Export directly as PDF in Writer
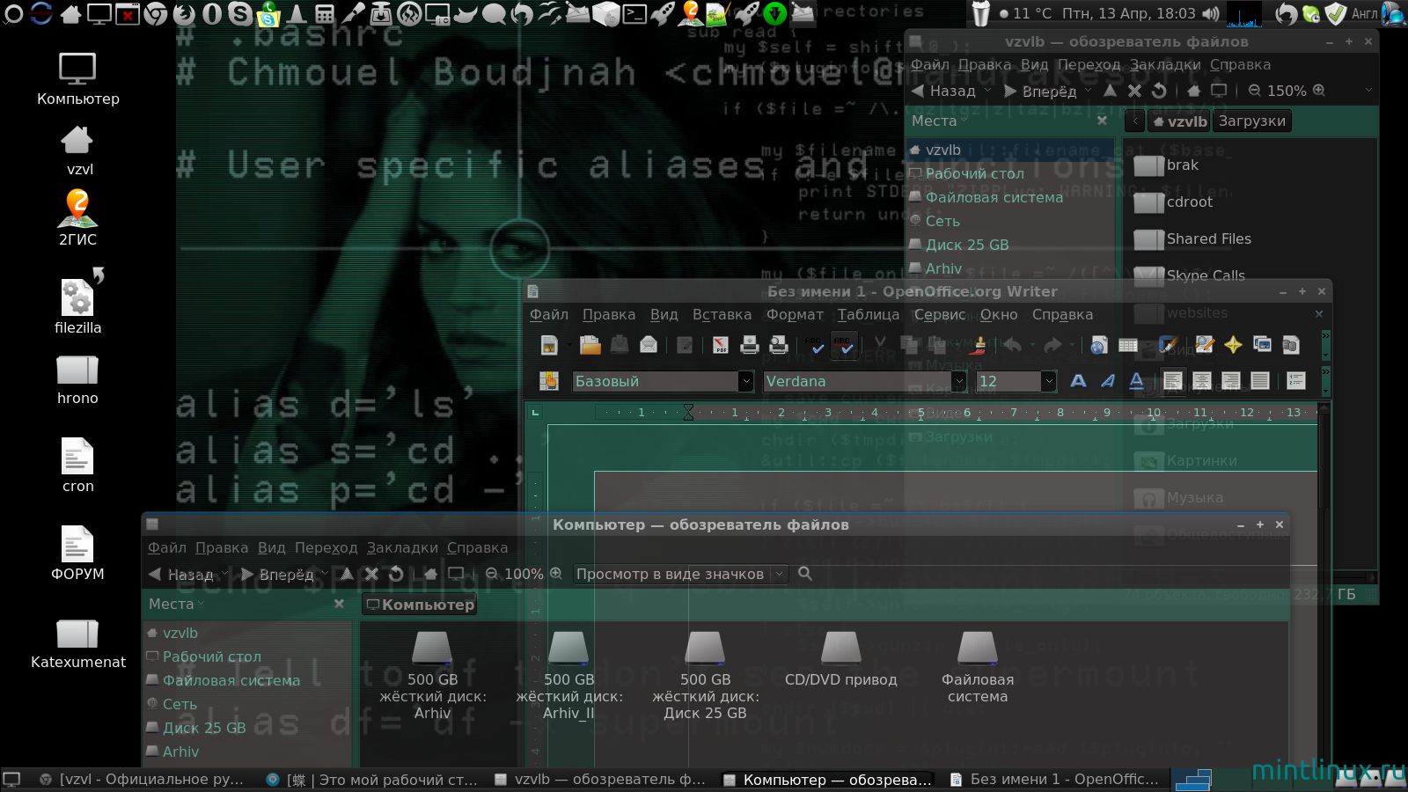The height and width of the screenshot is (792, 1408). [x=720, y=346]
